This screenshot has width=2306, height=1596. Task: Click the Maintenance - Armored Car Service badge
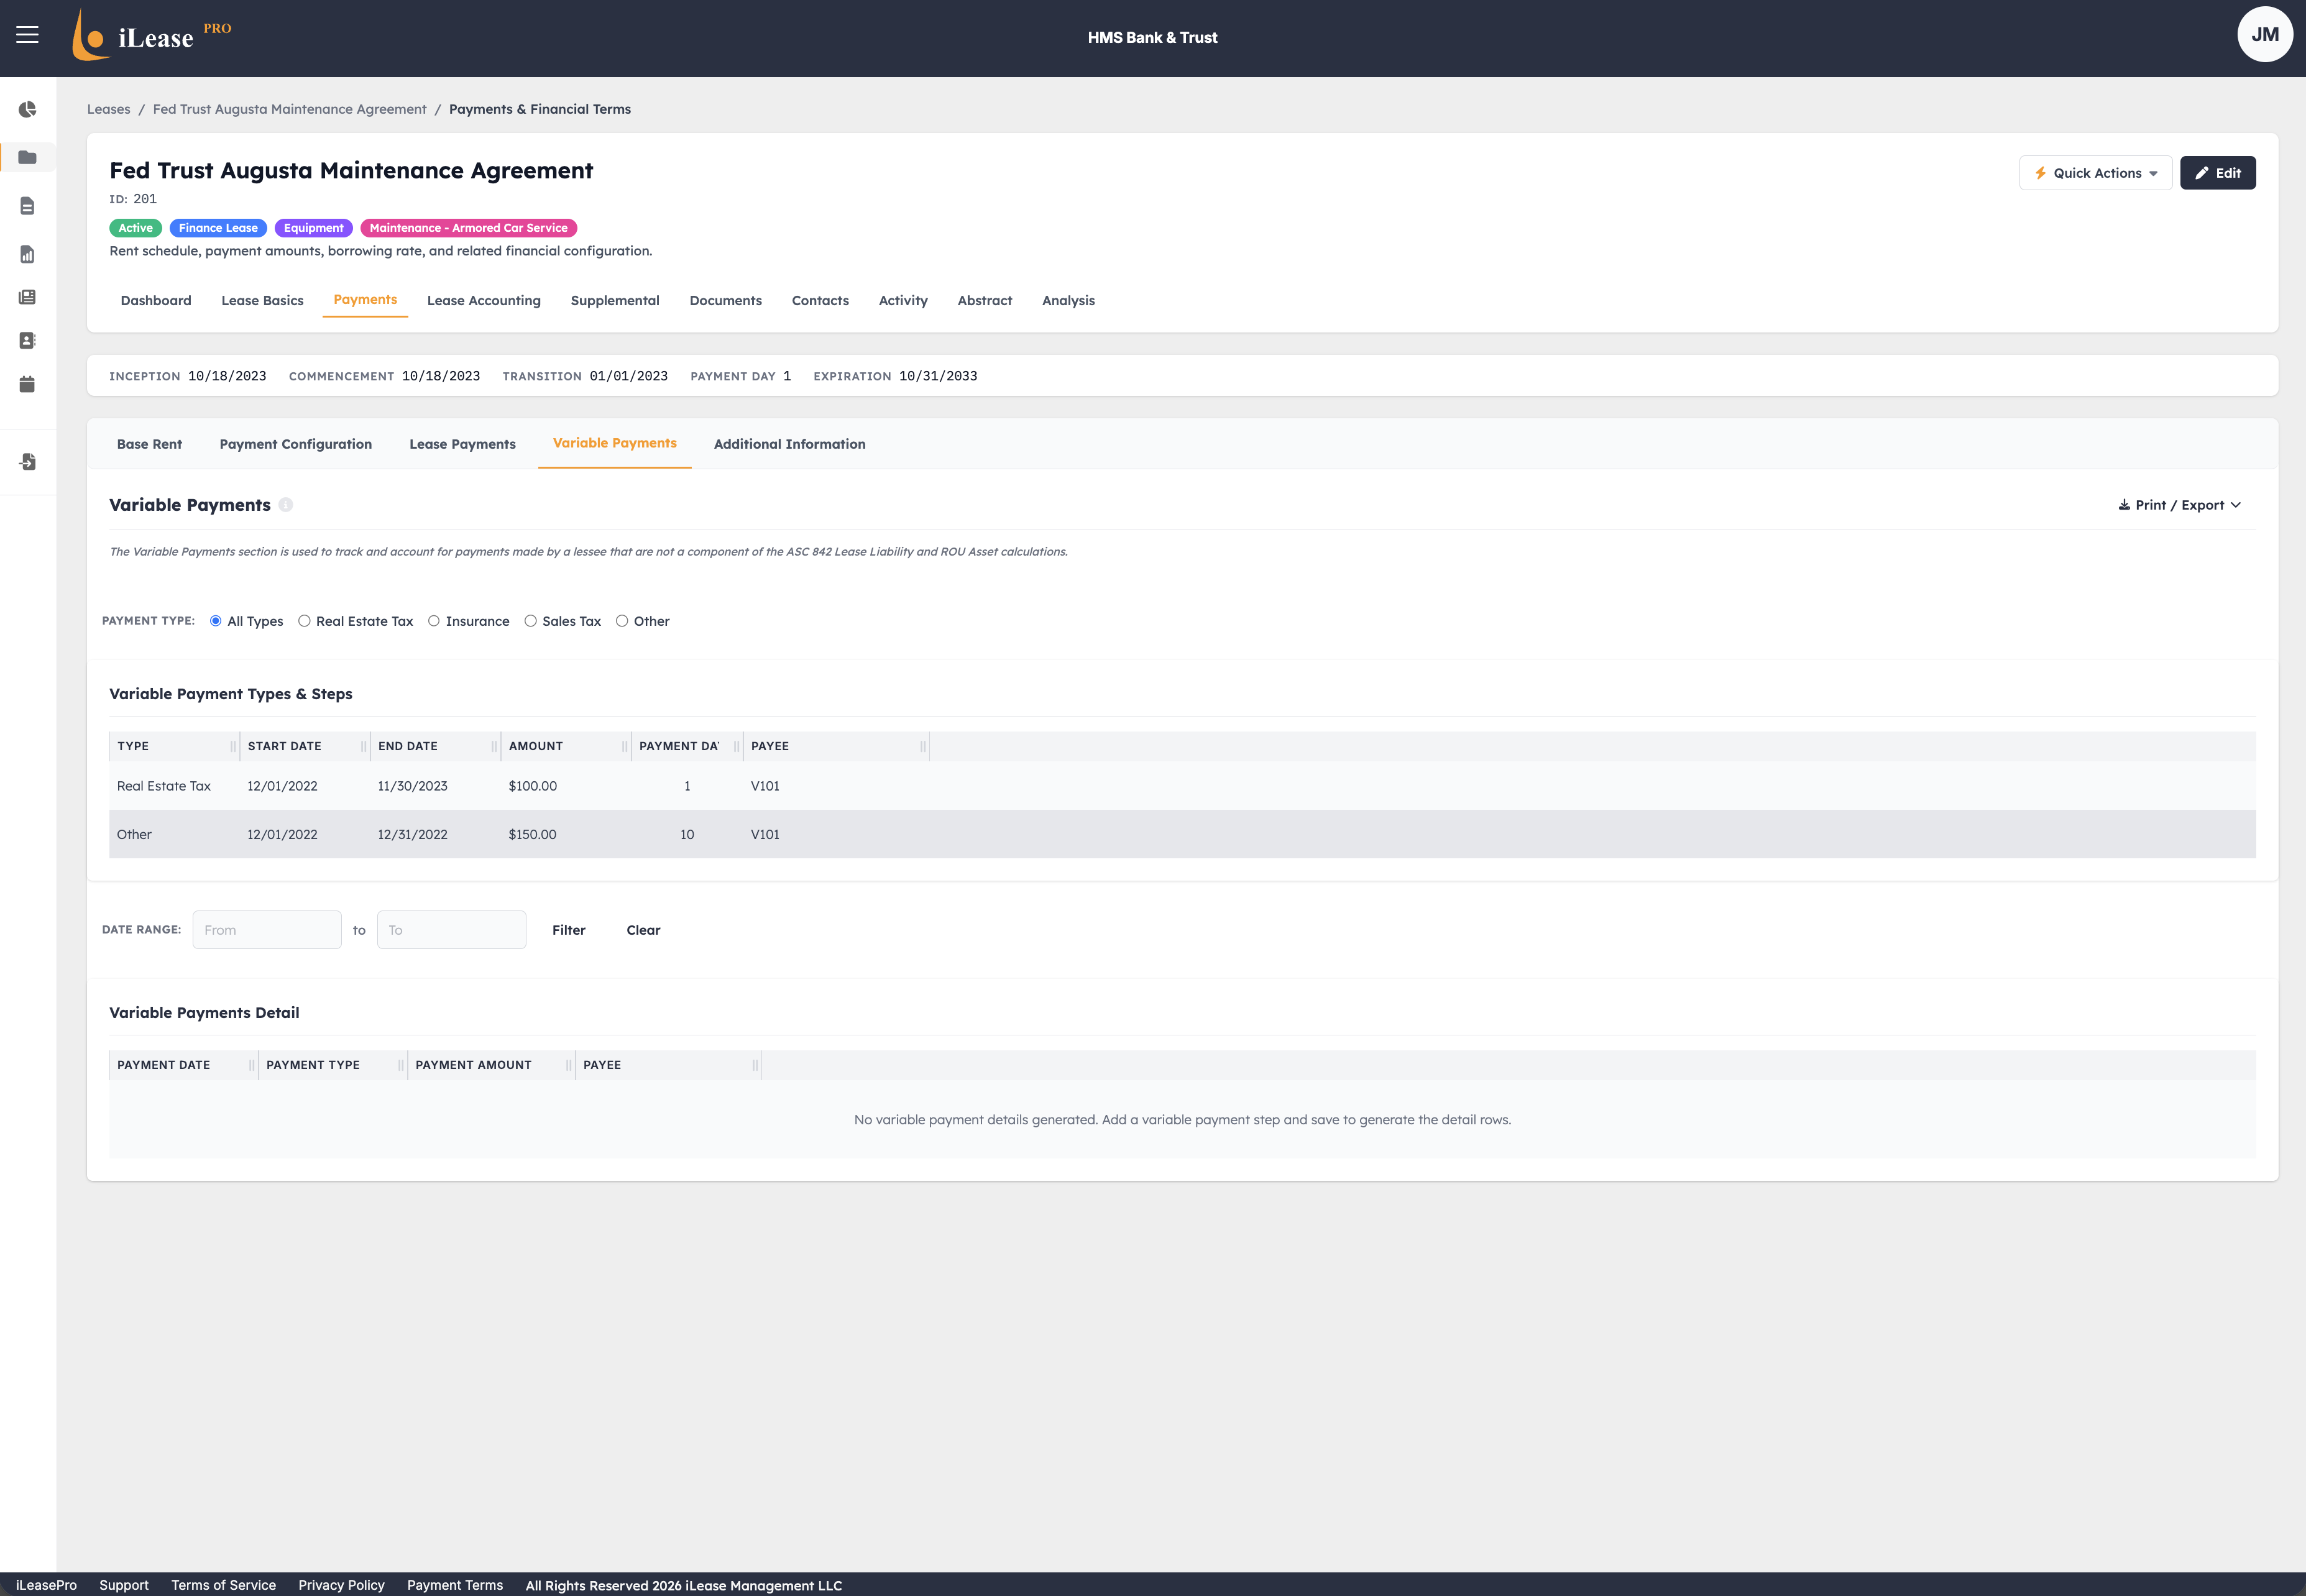[469, 228]
